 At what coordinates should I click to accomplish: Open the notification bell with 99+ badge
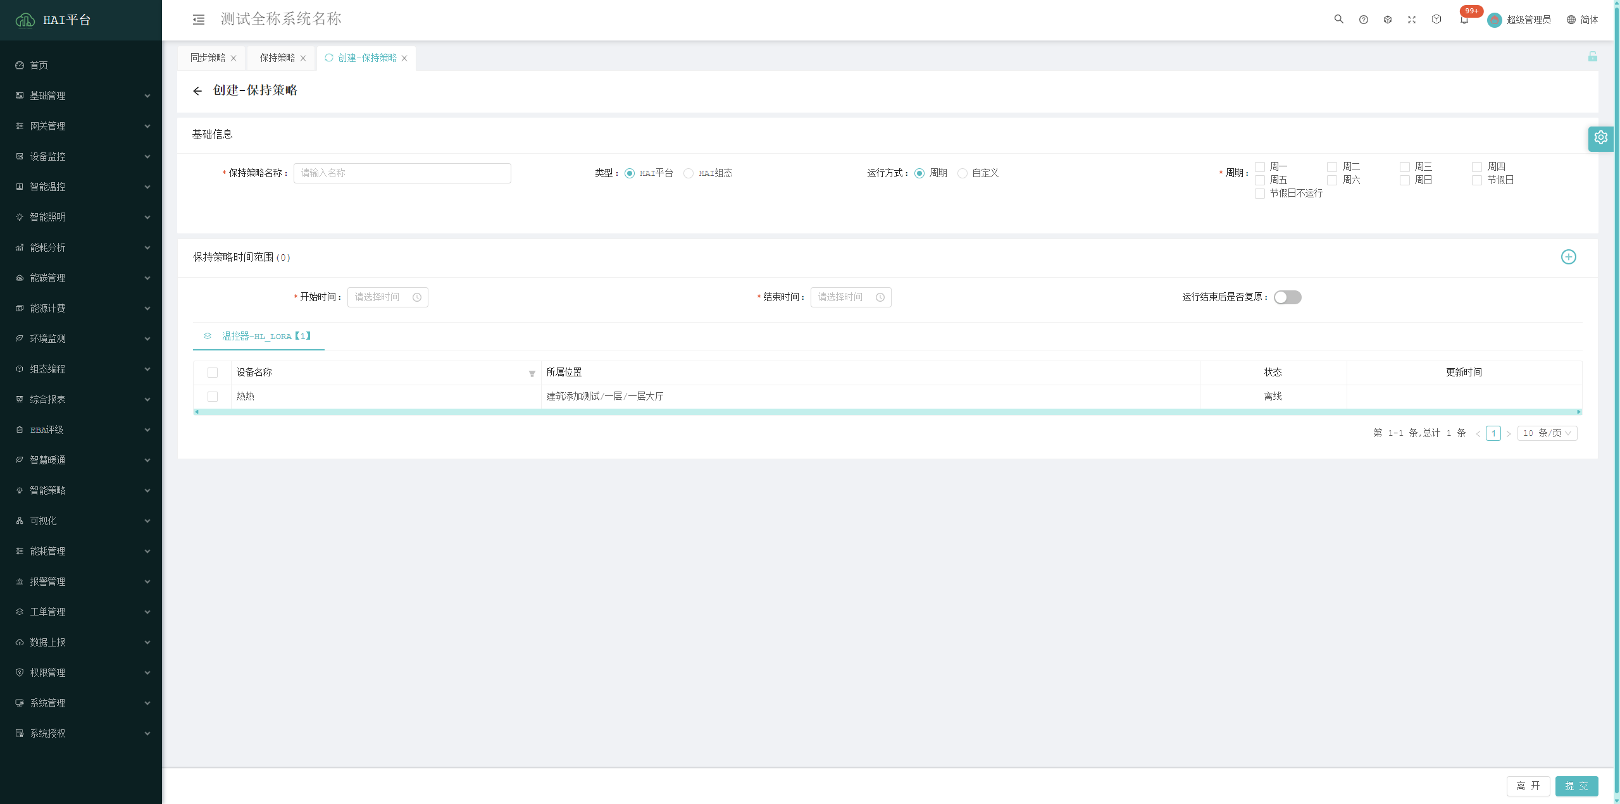pyautogui.click(x=1464, y=20)
